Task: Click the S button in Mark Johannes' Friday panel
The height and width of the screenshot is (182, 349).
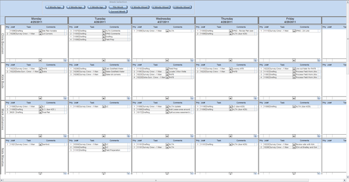Action: coord(319,136)
